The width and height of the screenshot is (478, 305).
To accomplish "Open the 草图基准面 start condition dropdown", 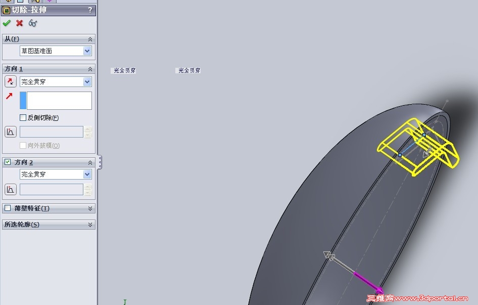I will (87, 51).
